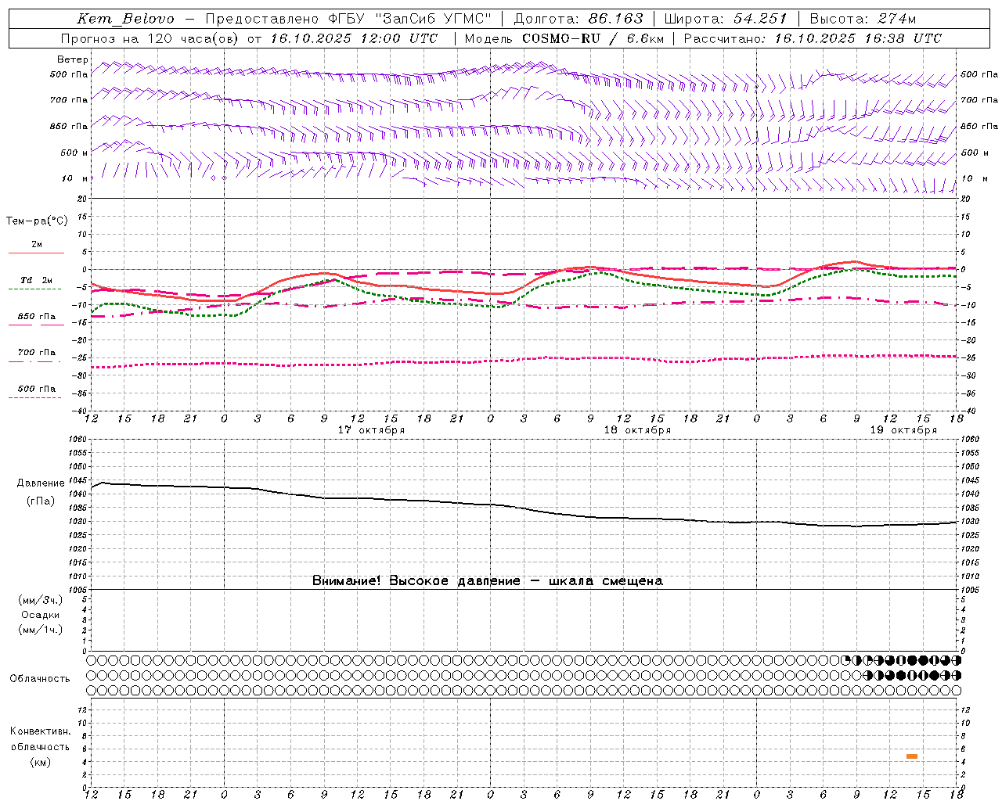Click the Прогноз на 120 часа(ов) text
This screenshot has height=801, width=1002.
tap(150, 38)
